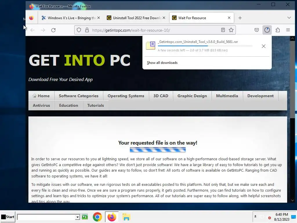The image size is (297, 223).
Task: Click the taskbar address input box
Action: tap(46, 217)
